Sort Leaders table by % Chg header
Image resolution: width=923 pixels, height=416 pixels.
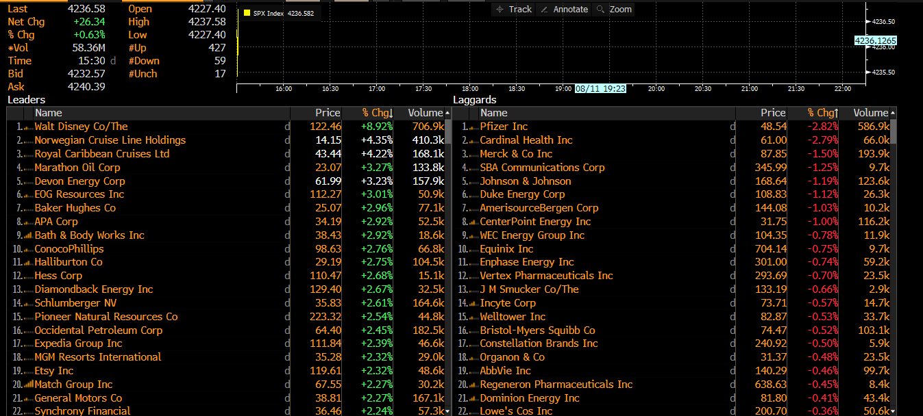click(x=378, y=113)
